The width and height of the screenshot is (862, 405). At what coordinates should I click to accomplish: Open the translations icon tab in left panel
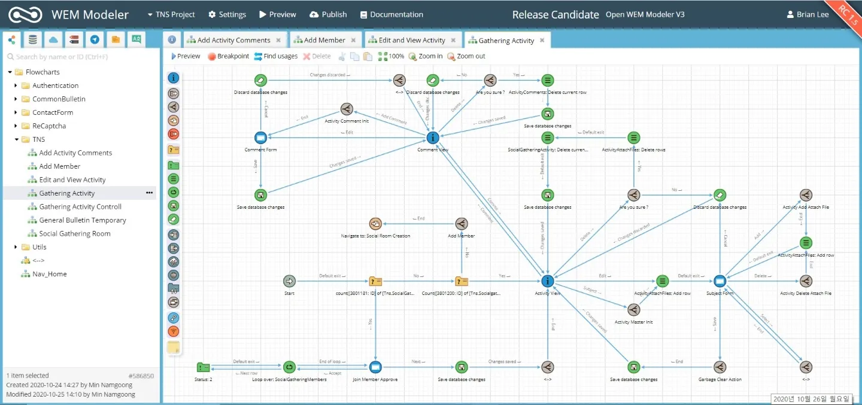pyautogui.click(x=136, y=40)
